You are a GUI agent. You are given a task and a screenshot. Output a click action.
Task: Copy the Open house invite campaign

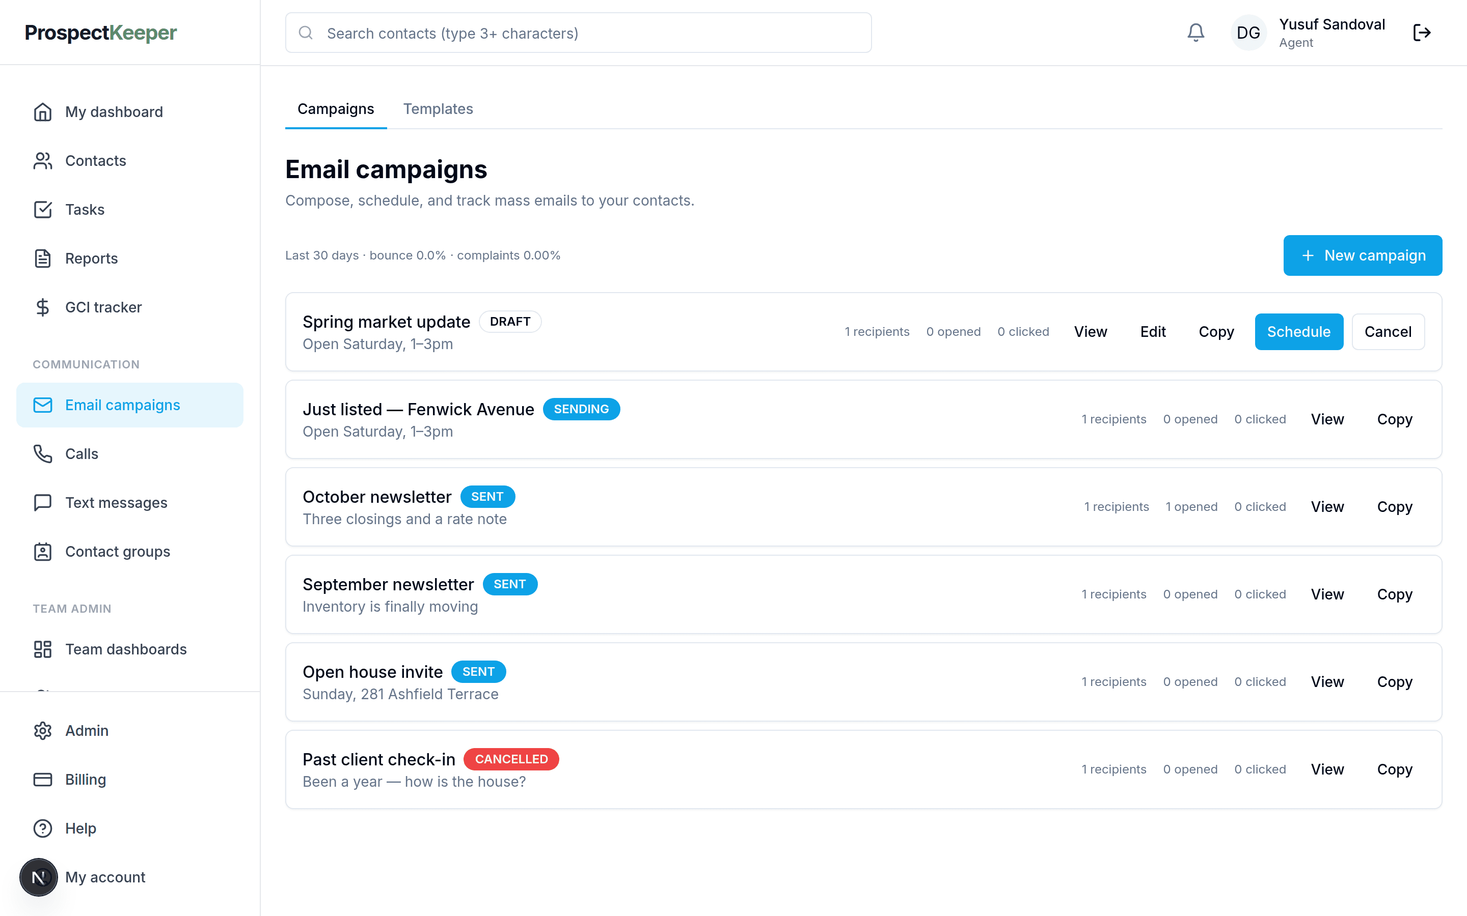(1394, 682)
